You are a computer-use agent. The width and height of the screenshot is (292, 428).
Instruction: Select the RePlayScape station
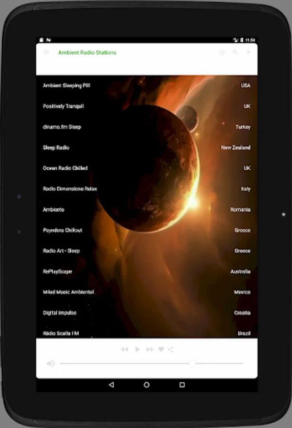(147, 272)
